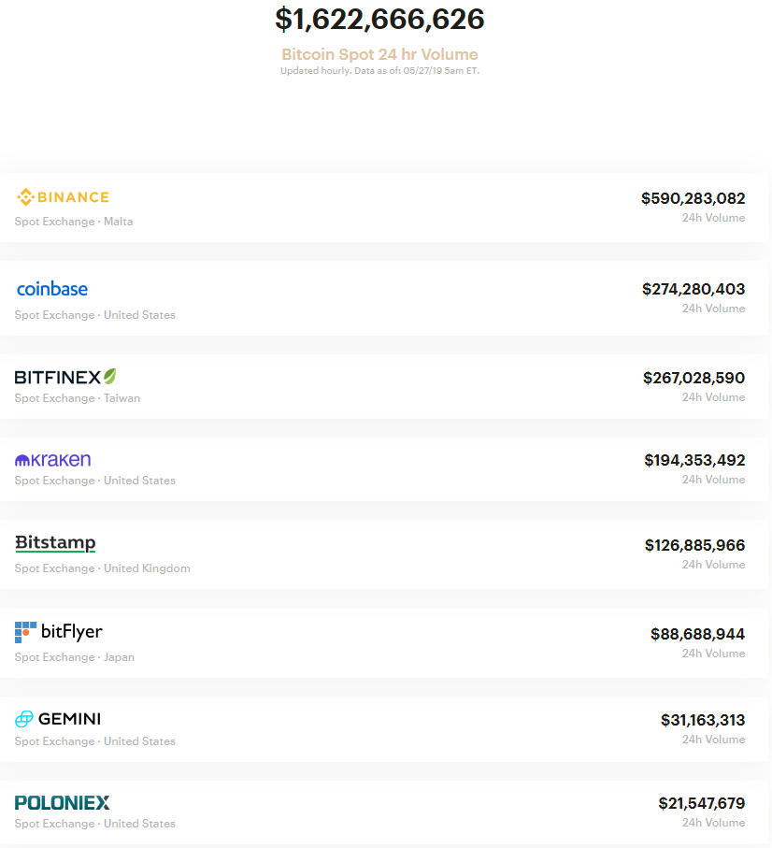Click the Bitfinex leaf logo
772x848 pixels.
click(x=108, y=375)
